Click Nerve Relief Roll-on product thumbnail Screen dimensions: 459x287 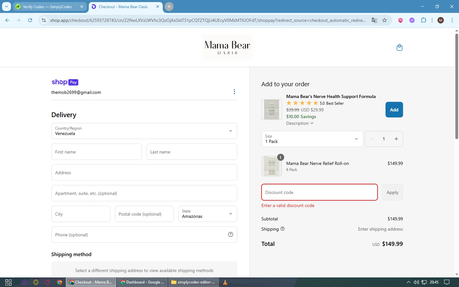pyautogui.click(x=272, y=166)
